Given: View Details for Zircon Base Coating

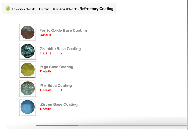Looking at the screenshot, I should click(46, 109).
